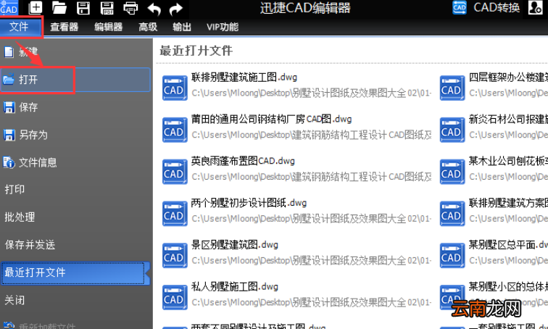Switch to the 编辑器 tab
This screenshot has height=329, width=548.
coord(108,27)
